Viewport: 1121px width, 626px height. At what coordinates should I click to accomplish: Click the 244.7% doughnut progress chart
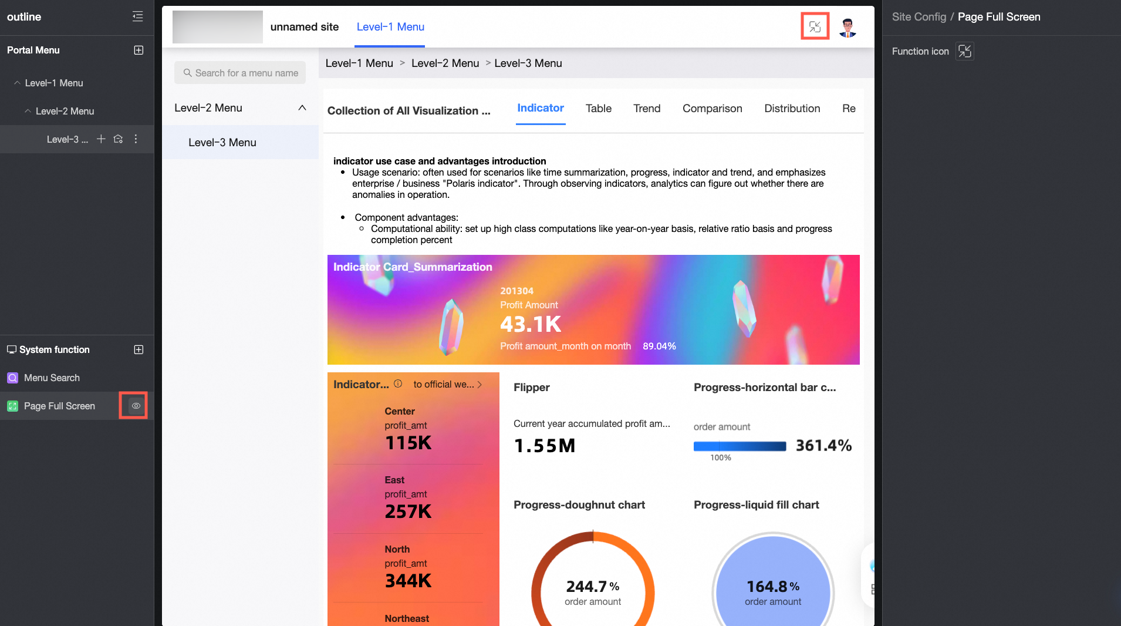point(593,578)
